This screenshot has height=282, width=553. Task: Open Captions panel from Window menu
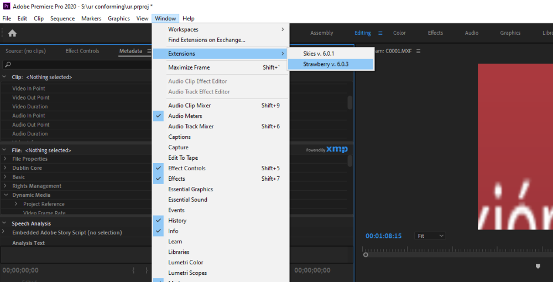click(221, 137)
